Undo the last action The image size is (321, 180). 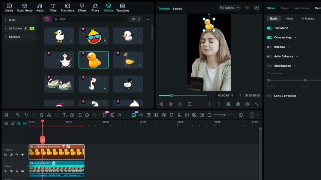pyautogui.click(x=26, y=115)
